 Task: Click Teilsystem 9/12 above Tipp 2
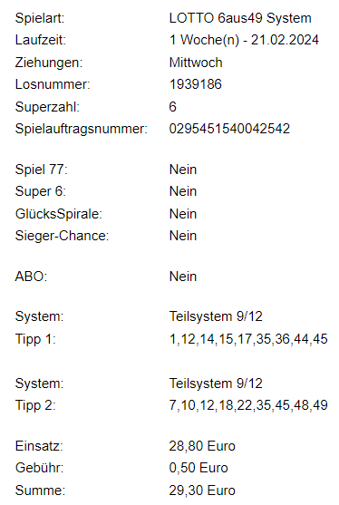(x=216, y=384)
